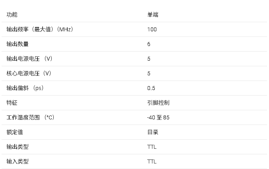Click the 0.5 output skew value
269x169 pixels.
(x=151, y=88)
